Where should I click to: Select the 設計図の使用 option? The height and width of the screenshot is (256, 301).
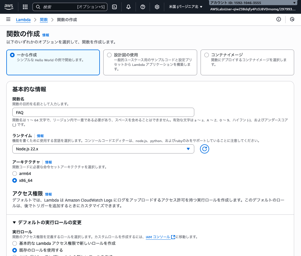pyautogui.click(x=150, y=62)
